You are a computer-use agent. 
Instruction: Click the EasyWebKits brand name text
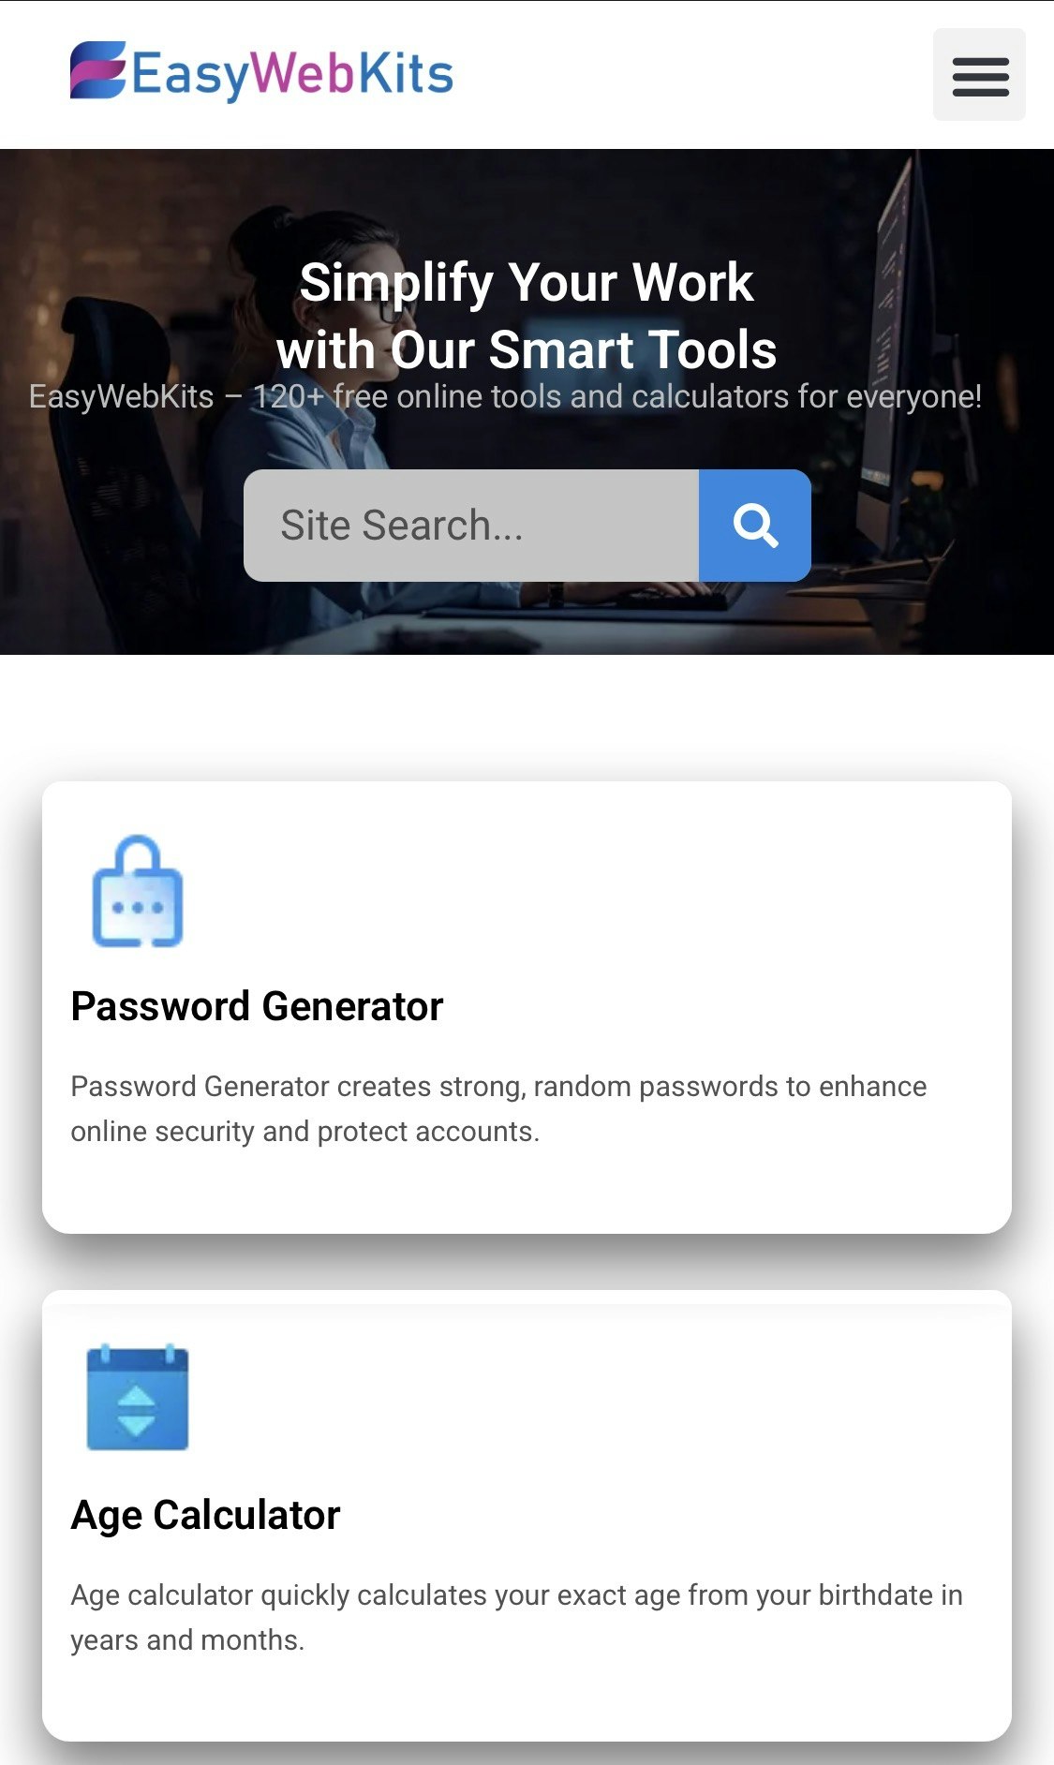pos(290,76)
